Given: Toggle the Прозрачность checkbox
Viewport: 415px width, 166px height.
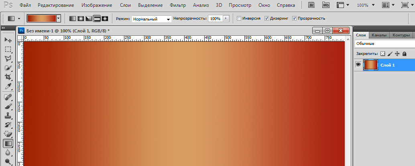Looking at the screenshot, I should [x=294, y=18].
